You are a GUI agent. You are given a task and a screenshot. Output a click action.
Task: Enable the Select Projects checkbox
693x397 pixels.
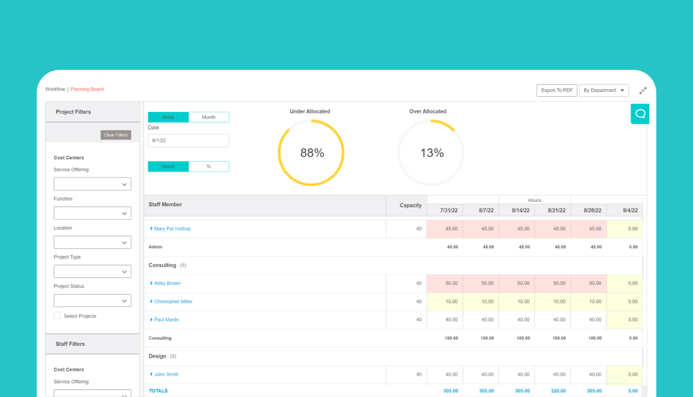[58, 315]
